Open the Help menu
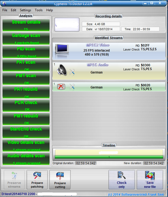Image resolution: width=168 pixels, height=197 pixels. pyautogui.click(x=49, y=10)
